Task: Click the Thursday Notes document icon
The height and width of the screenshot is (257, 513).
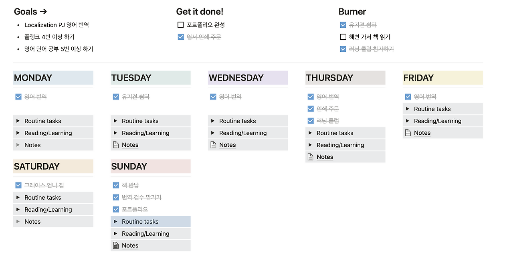Action: click(311, 157)
